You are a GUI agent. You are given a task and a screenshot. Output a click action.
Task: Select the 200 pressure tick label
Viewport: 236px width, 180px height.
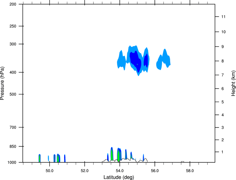(x=13, y=4)
